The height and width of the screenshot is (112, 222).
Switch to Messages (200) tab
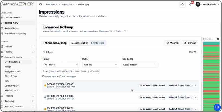[80, 43]
